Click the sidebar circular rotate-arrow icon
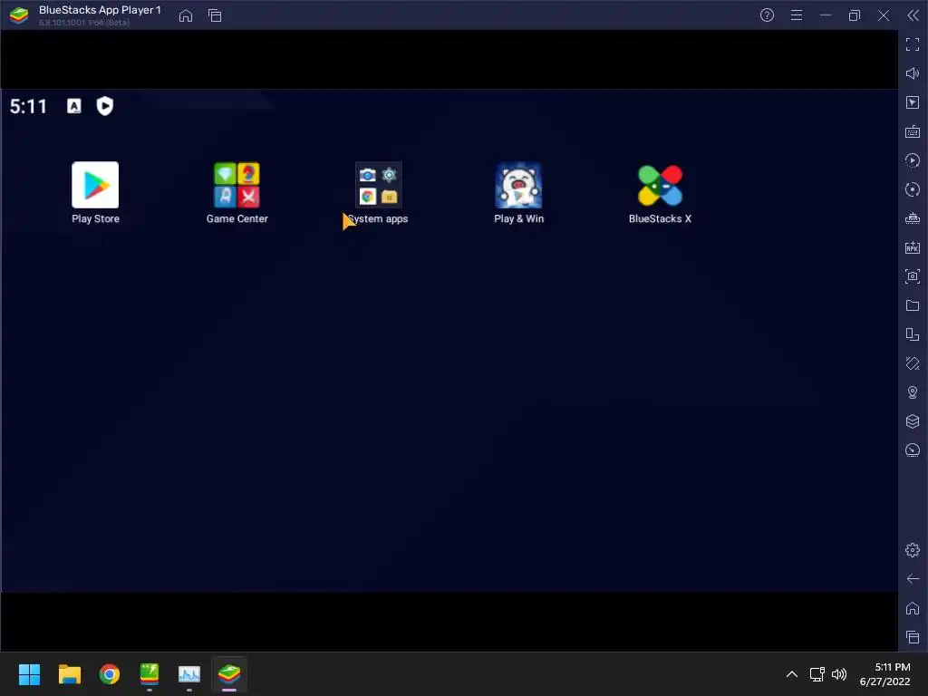Image resolution: width=928 pixels, height=696 pixels. click(913, 189)
